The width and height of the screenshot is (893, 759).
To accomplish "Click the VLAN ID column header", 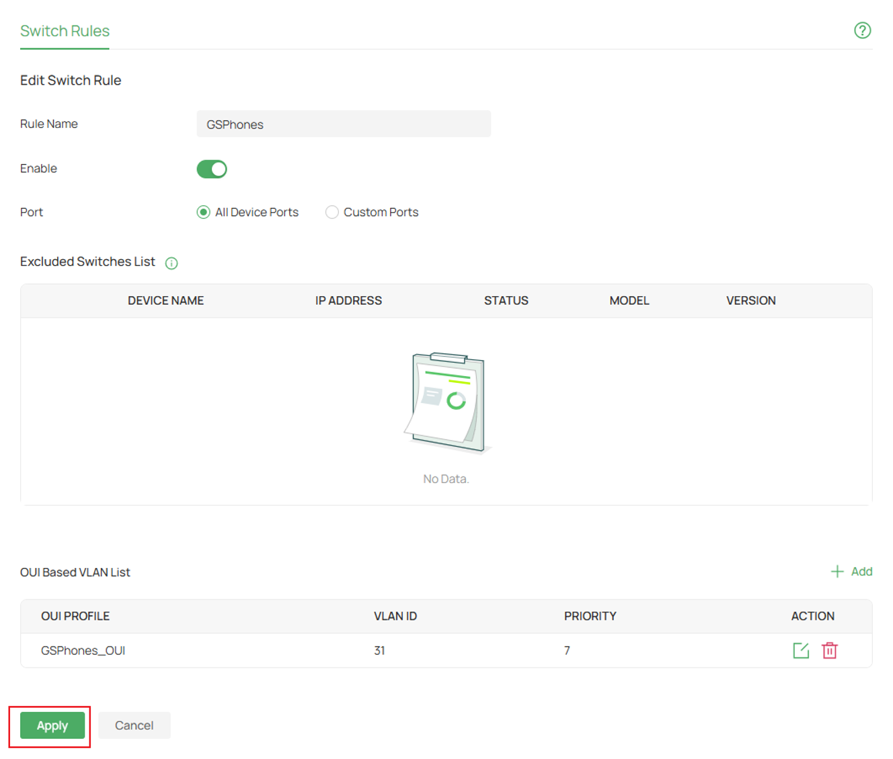I will [x=395, y=616].
